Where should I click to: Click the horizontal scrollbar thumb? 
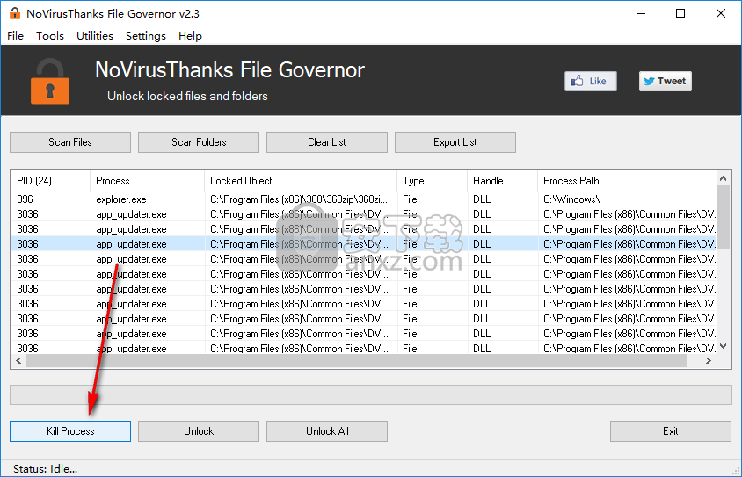(356, 361)
